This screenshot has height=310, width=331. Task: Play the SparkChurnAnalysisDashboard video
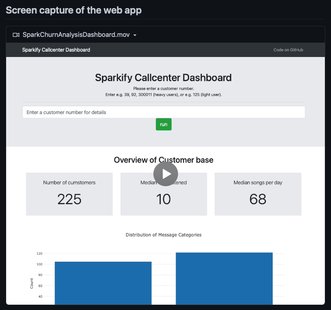click(165, 174)
